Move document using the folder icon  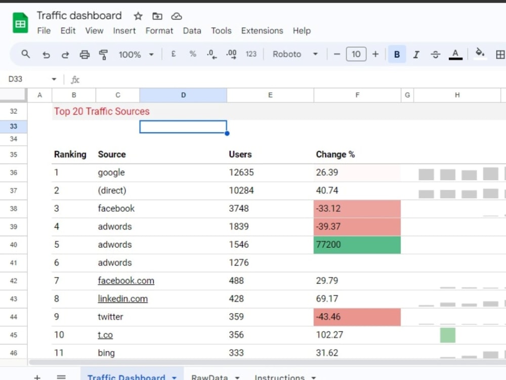pyautogui.click(x=157, y=16)
